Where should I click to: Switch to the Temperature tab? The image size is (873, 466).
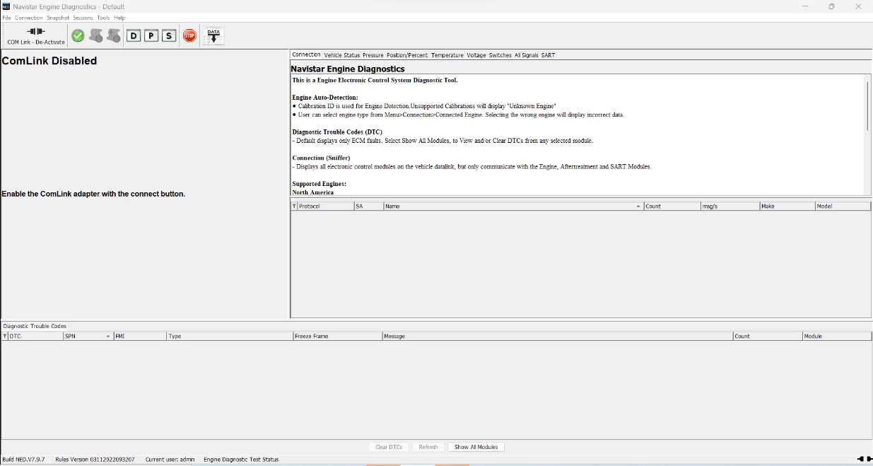(x=447, y=54)
